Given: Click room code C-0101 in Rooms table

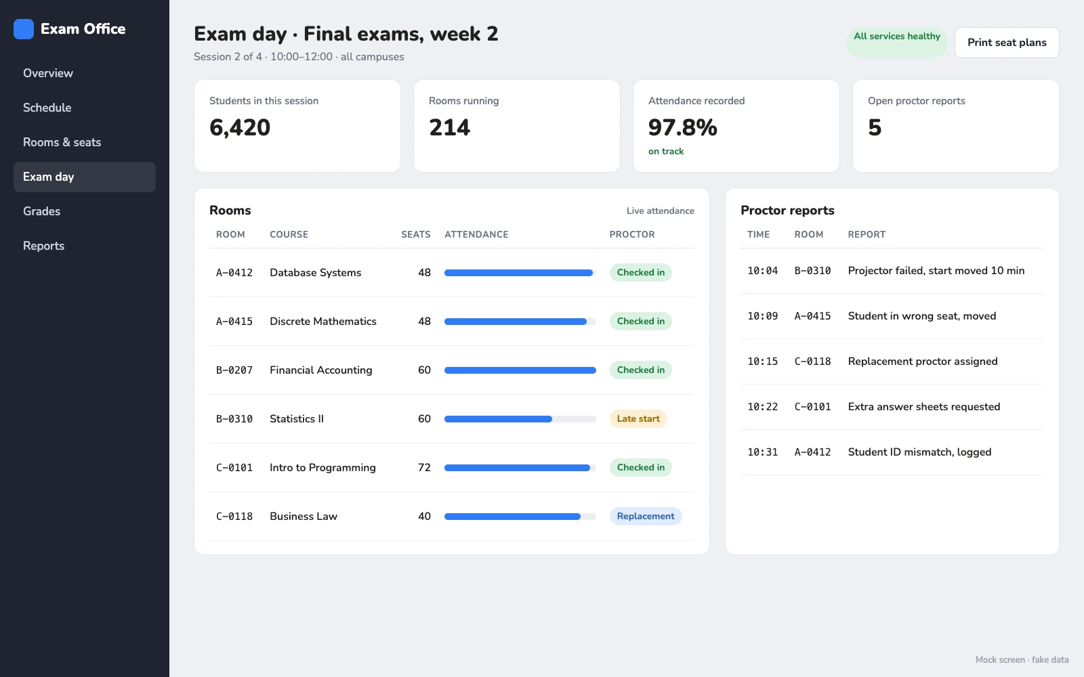Looking at the screenshot, I should 234,468.
